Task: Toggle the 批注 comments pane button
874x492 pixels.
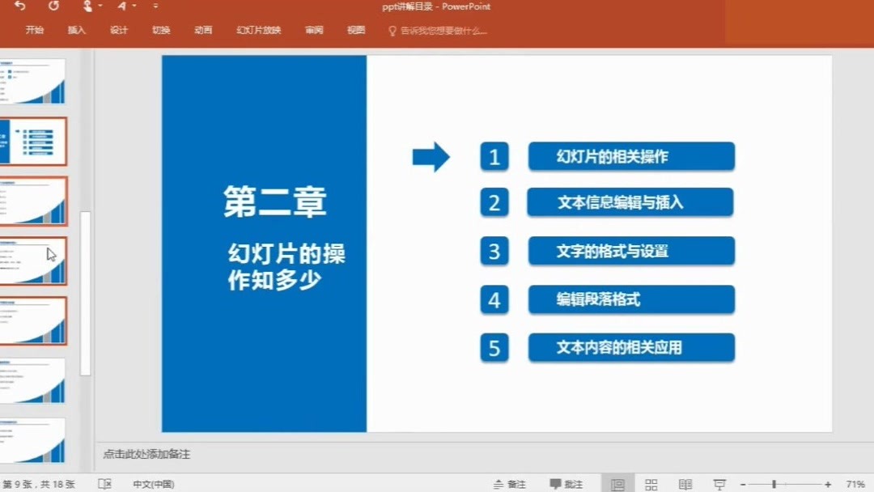Action: coord(566,484)
